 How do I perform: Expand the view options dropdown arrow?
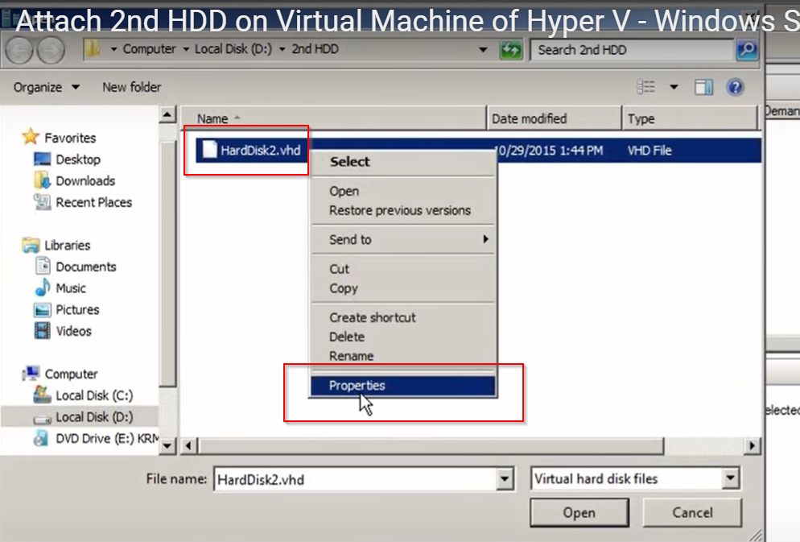pyautogui.click(x=674, y=87)
